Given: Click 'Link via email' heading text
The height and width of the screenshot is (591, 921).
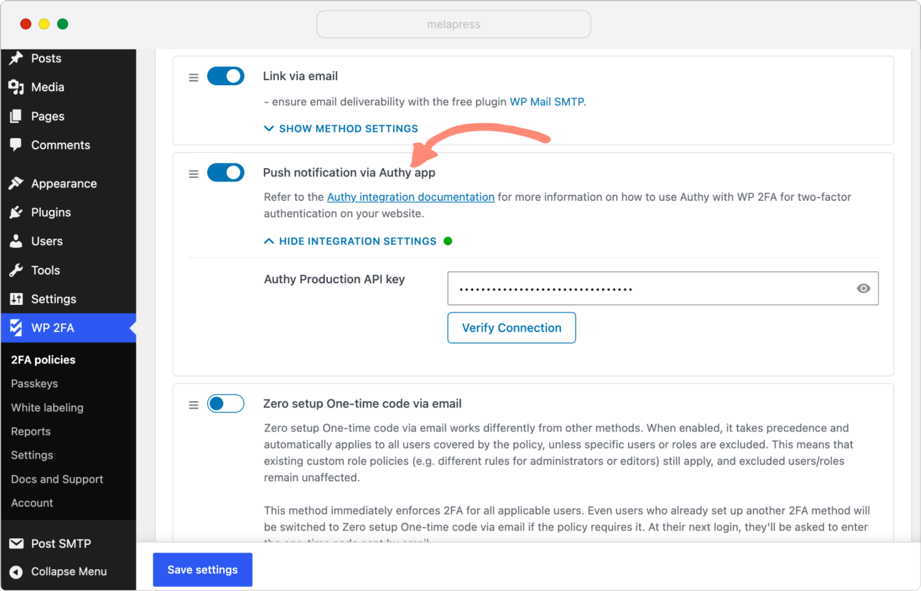Looking at the screenshot, I should (x=301, y=76).
